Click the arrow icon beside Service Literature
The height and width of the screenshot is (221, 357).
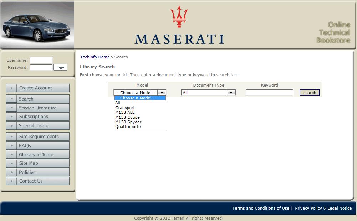(x=12, y=108)
